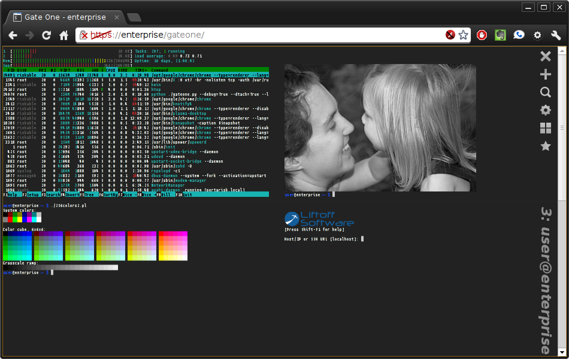The height and width of the screenshot is (359, 569).
Task: Click the black and white photo thumbnail
Action: [x=380, y=127]
